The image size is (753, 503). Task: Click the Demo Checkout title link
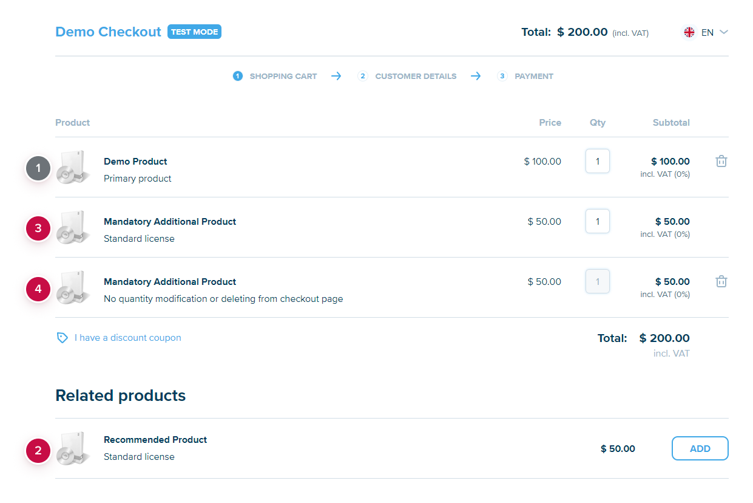pyautogui.click(x=108, y=32)
